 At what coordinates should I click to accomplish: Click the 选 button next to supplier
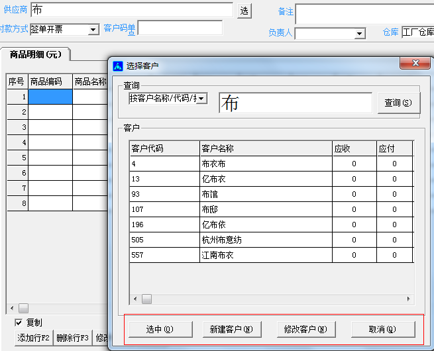click(244, 11)
